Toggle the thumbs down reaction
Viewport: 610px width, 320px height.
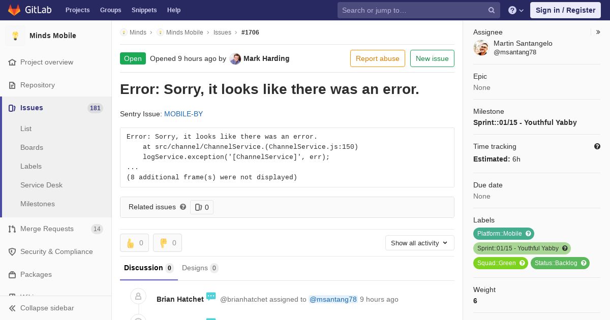click(167, 243)
